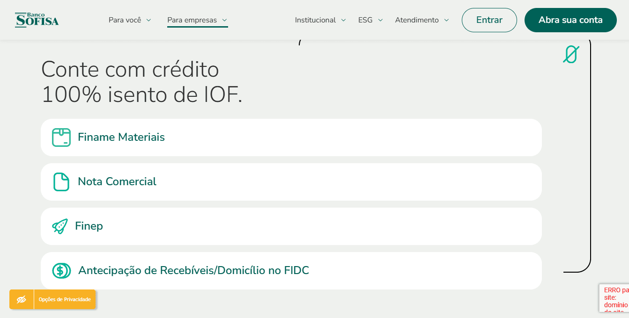Expand the Institucional dropdown arrow
This screenshot has height=318, width=629.
pos(343,20)
